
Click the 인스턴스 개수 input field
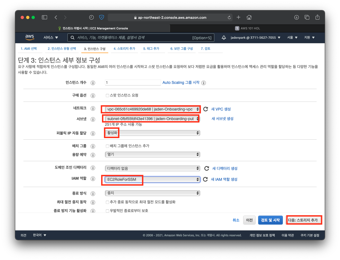click(x=133, y=82)
